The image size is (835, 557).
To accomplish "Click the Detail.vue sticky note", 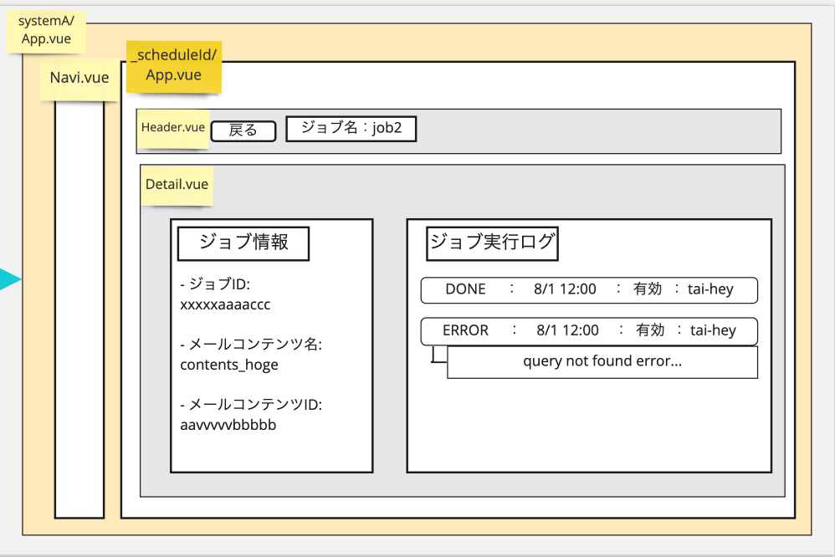I will coord(177,185).
